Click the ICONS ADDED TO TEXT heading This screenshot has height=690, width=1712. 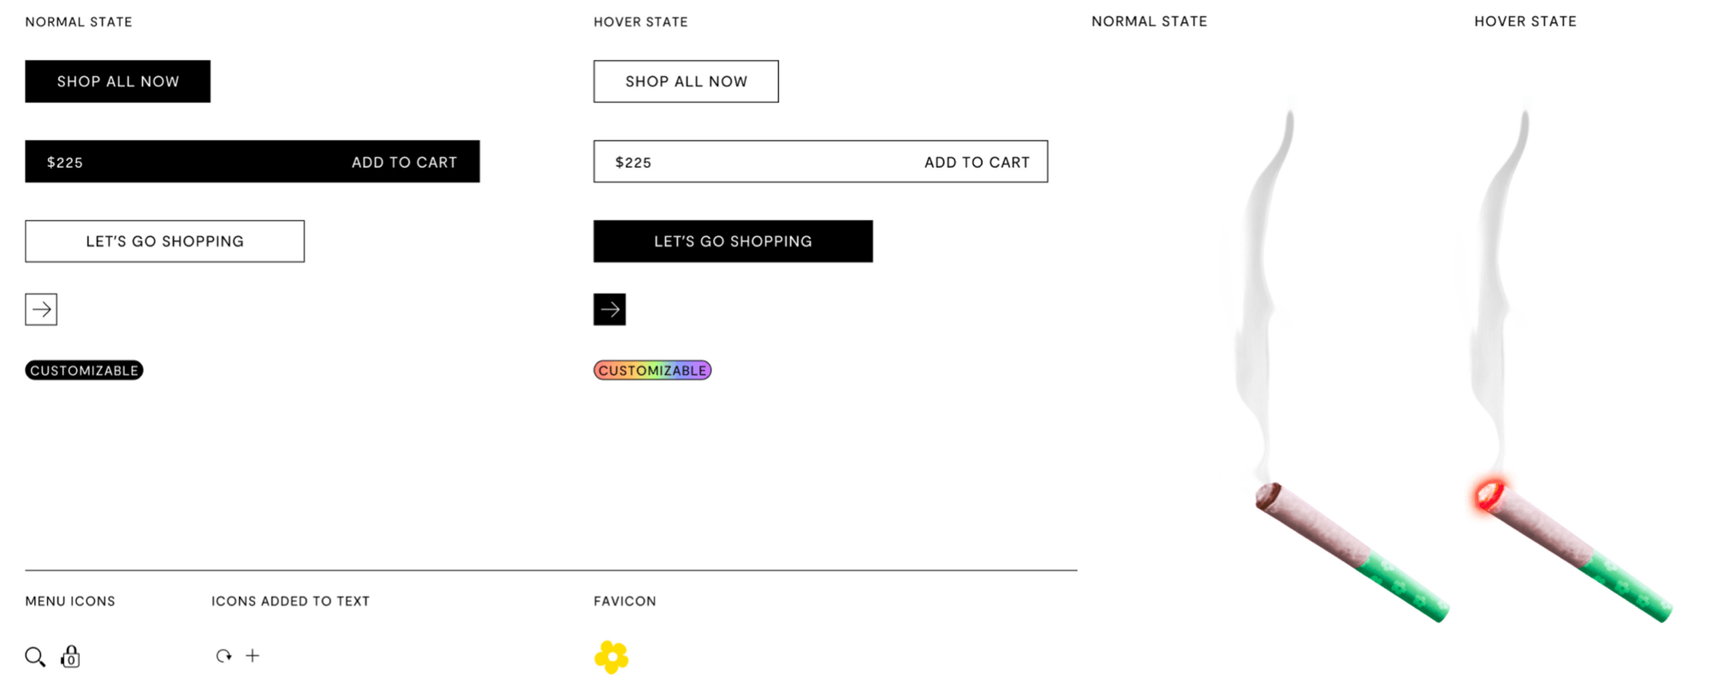(x=290, y=601)
